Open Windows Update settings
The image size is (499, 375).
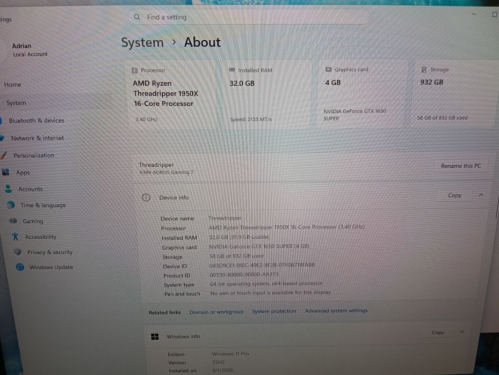coord(51,267)
